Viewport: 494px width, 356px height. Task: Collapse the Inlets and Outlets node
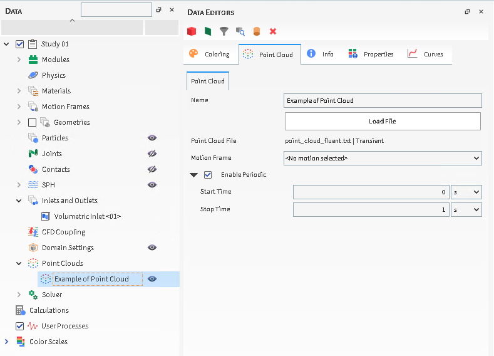(x=19, y=201)
